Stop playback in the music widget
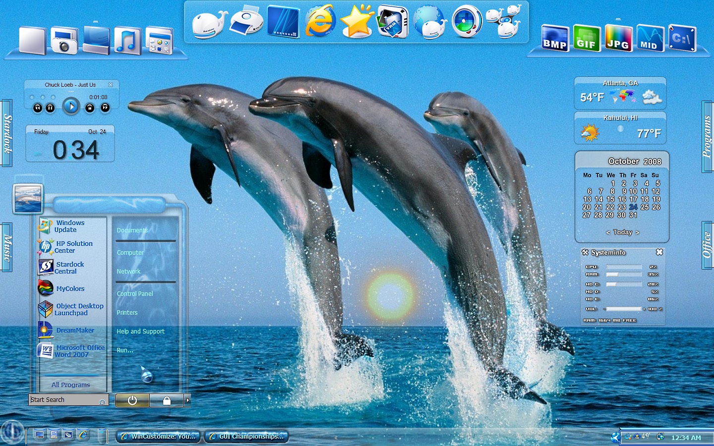 pos(90,108)
